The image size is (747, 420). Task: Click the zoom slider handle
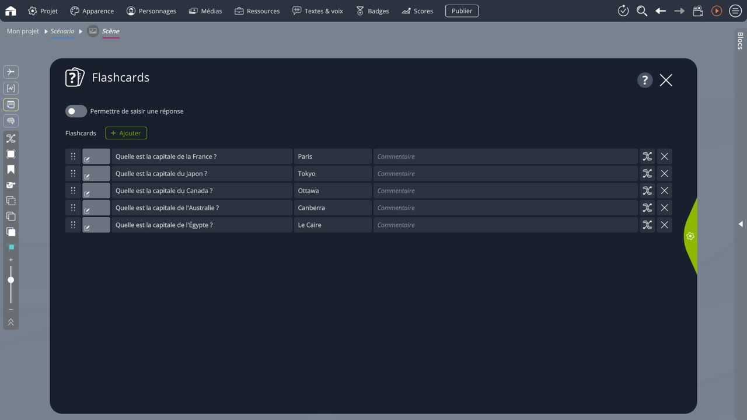[11, 280]
